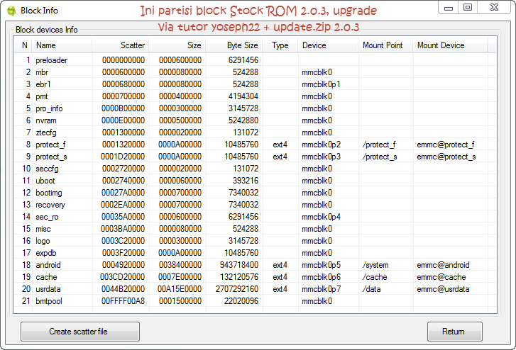This screenshot has height=350, width=516.
Task: Select the pmt partition row
Action: coord(256,96)
